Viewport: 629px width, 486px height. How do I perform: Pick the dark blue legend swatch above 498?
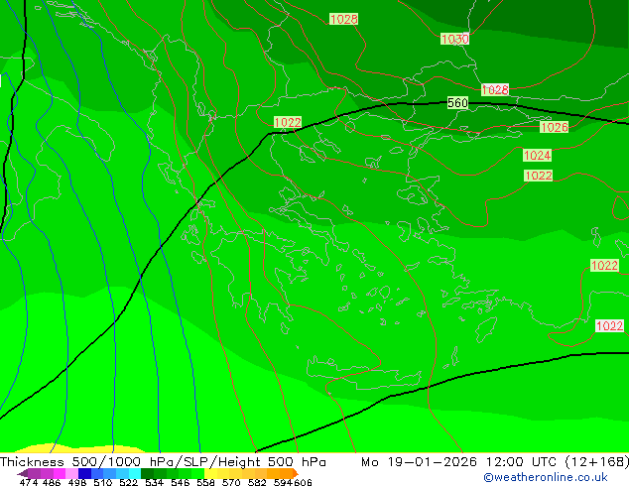point(84,473)
